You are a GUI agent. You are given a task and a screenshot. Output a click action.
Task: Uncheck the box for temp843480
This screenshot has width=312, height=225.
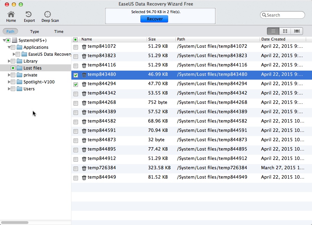coord(76,75)
